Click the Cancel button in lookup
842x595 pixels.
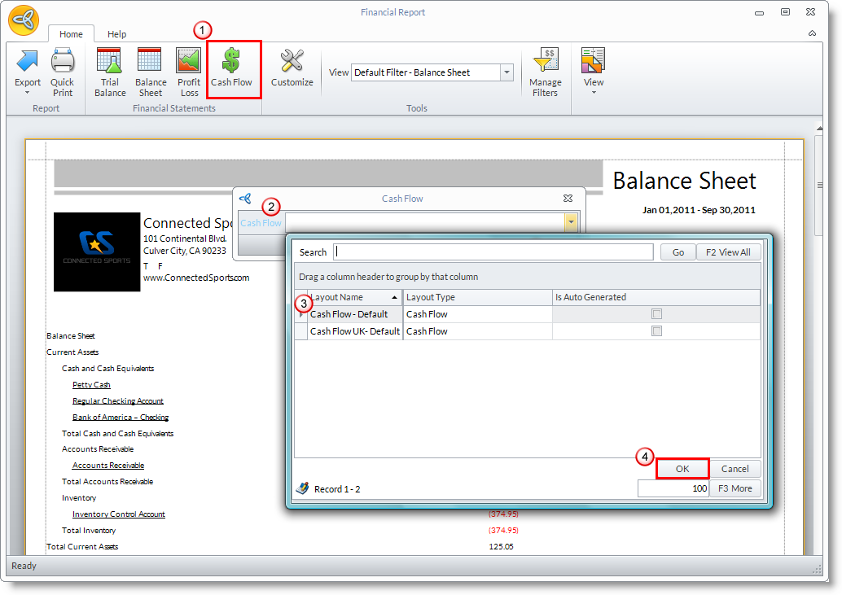[x=735, y=468]
